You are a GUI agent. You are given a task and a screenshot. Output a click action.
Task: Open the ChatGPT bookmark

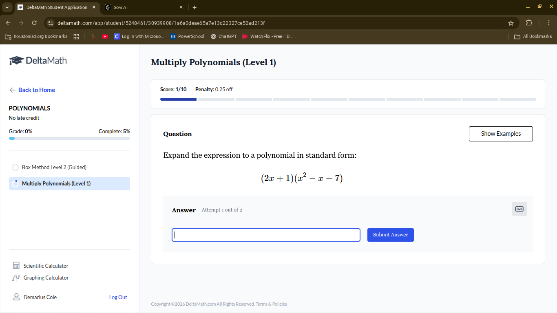(223, 36)
